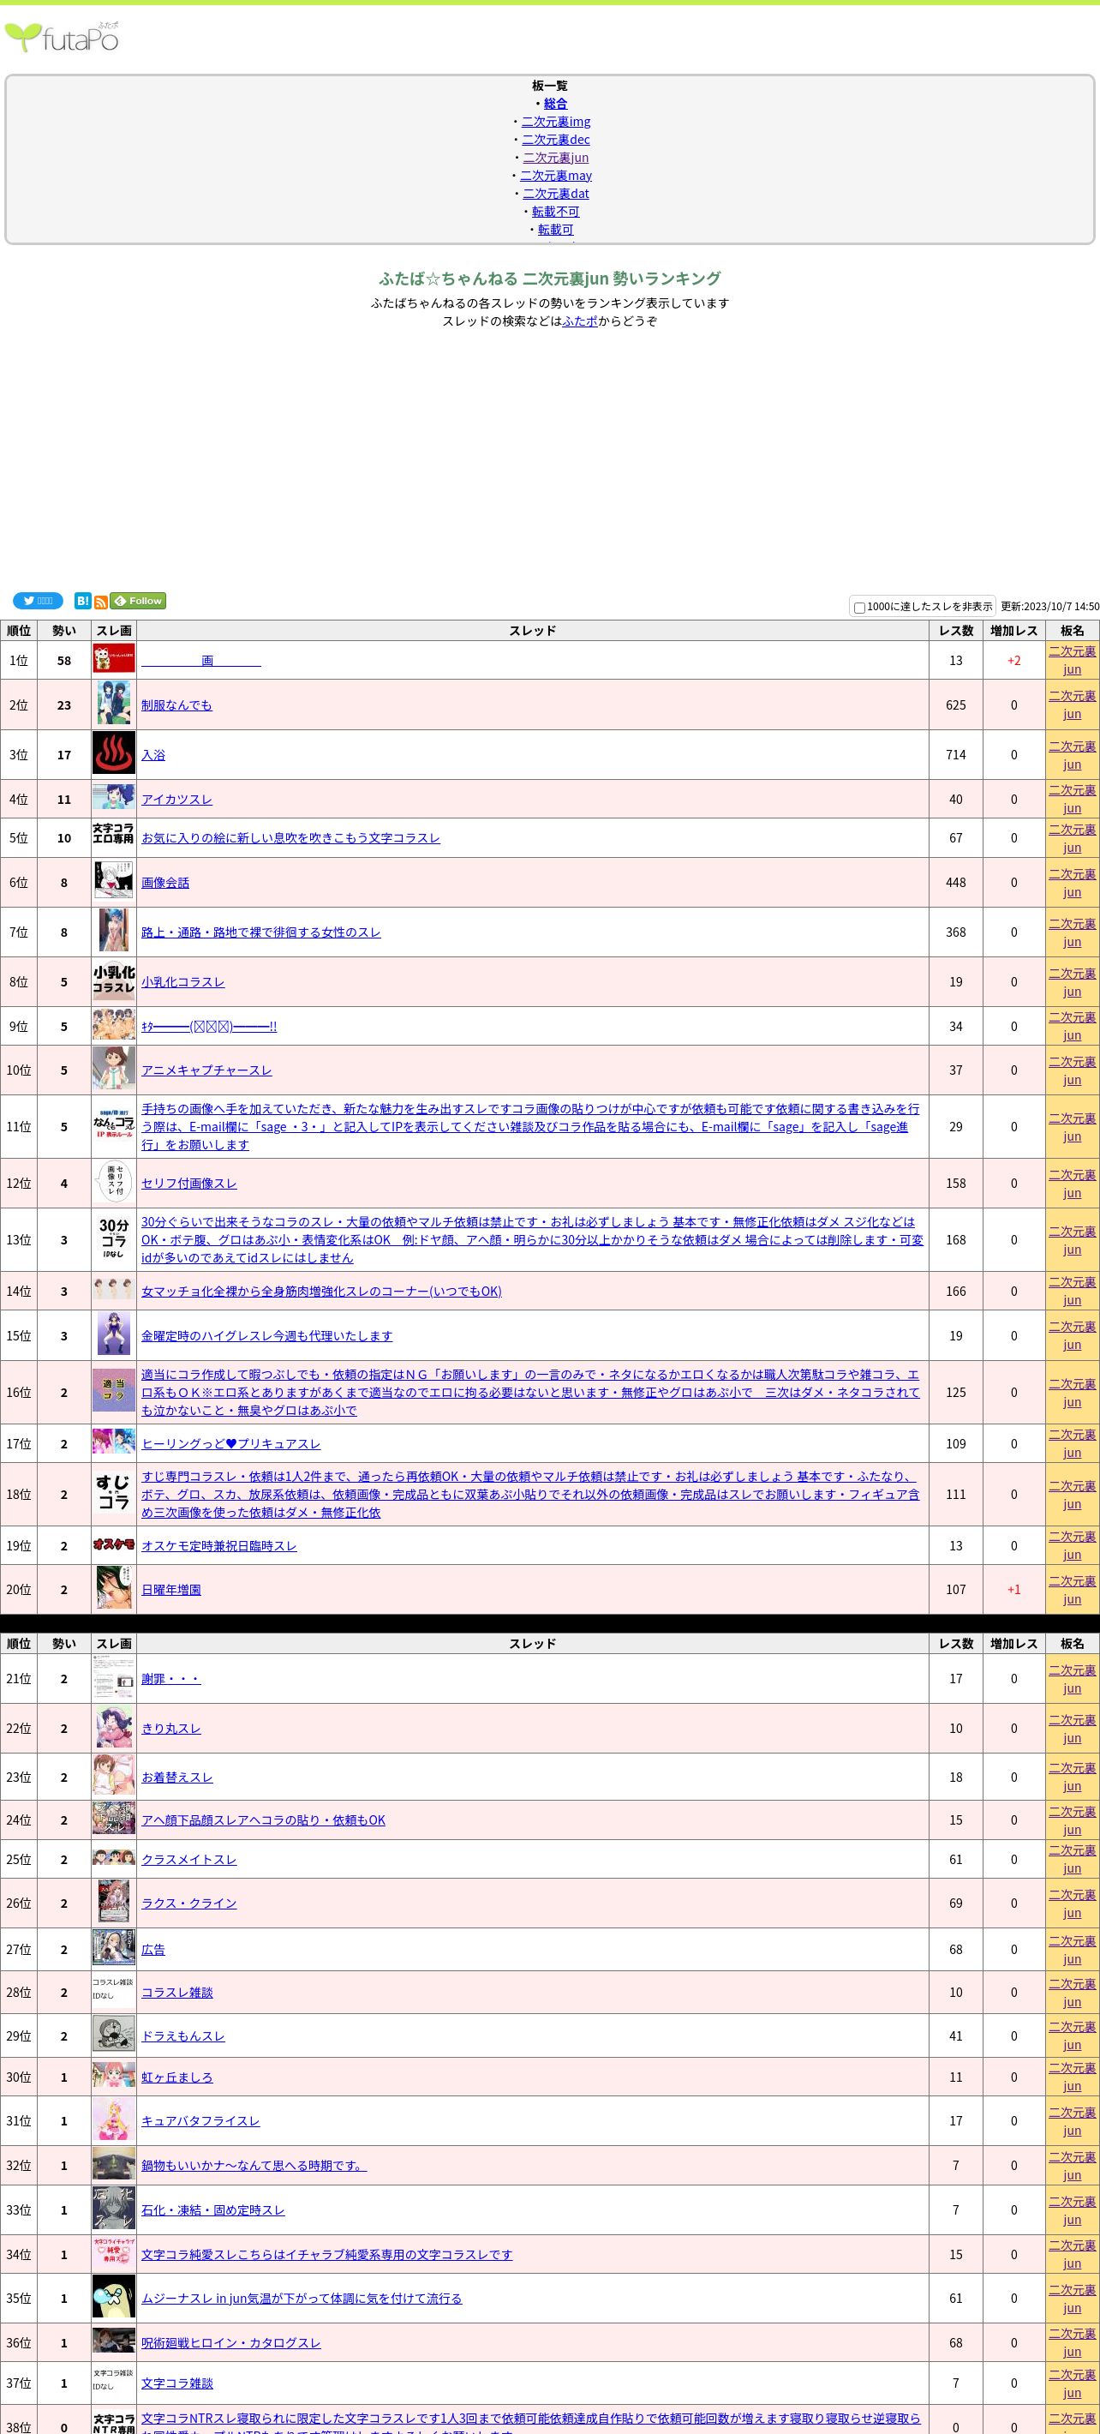The width and height of the screenshot is (1100, 2434).
Task: Open the orange RSS feed icon
Action: (101, 602)
